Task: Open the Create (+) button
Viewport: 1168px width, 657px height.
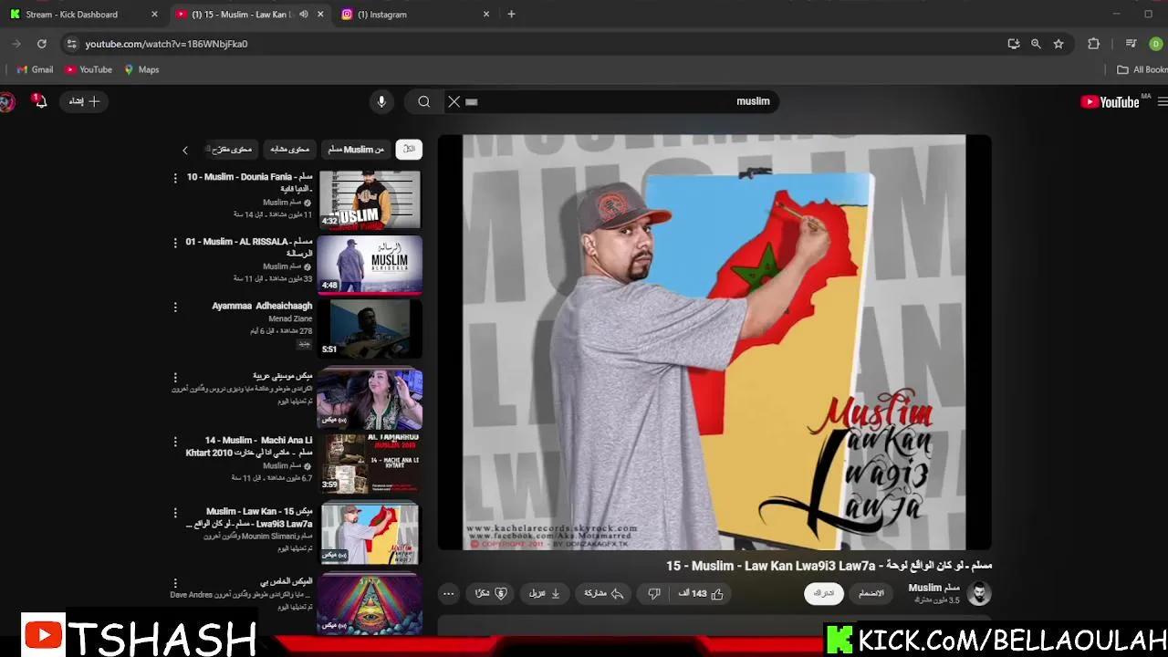Action: click(84, 101)
